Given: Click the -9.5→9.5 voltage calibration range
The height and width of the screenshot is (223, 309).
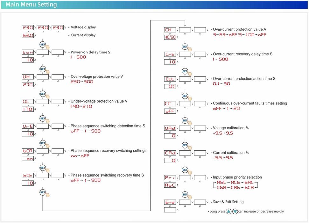Looking at the screenshot, I should (223, 133).
